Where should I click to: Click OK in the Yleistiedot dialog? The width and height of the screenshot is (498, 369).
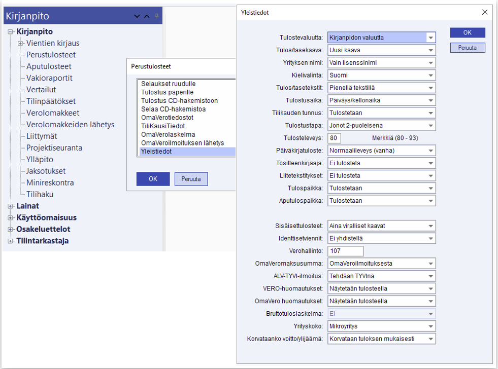point(467,32)
